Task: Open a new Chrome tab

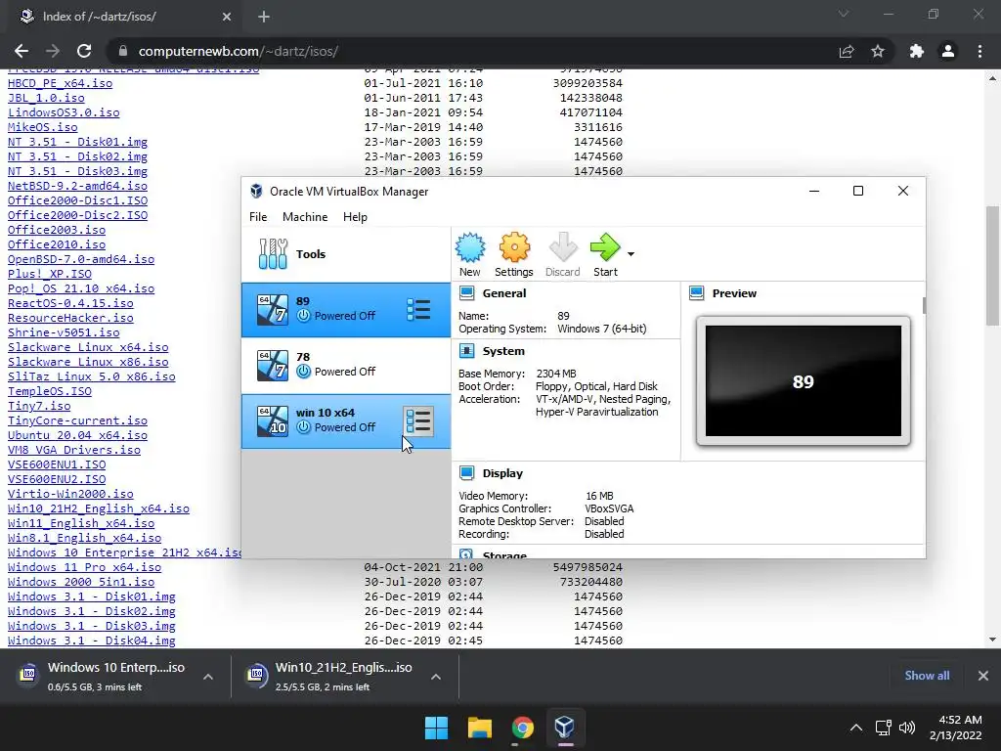Action: point(264,17)
